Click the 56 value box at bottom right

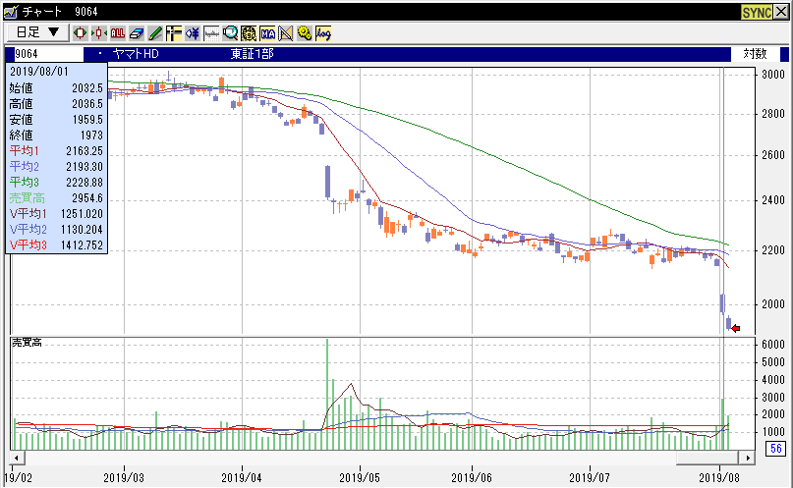[x=774, y=449]
